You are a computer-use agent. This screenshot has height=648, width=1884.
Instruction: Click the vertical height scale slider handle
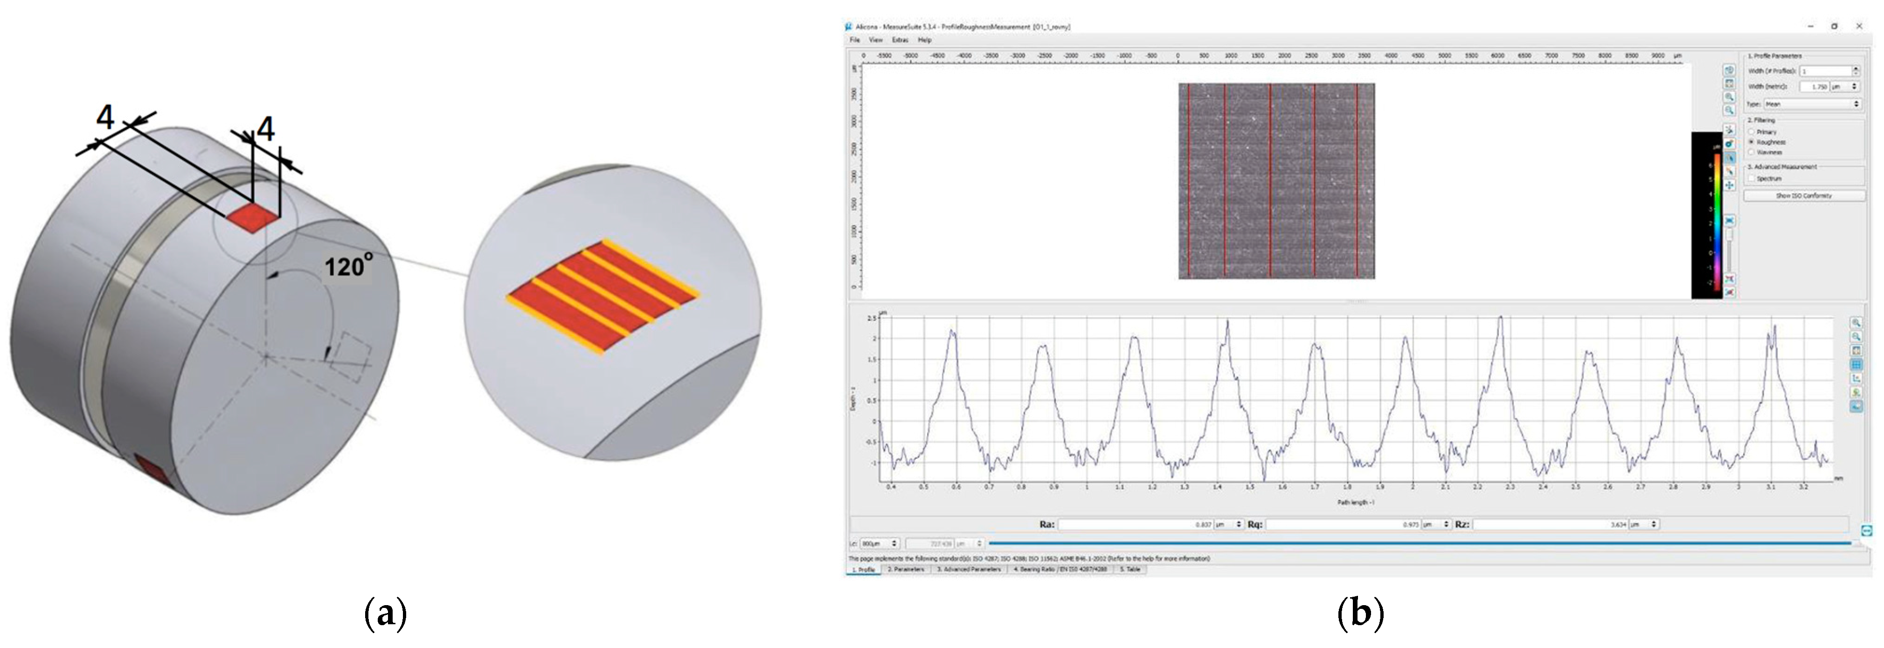[1730, 234]
